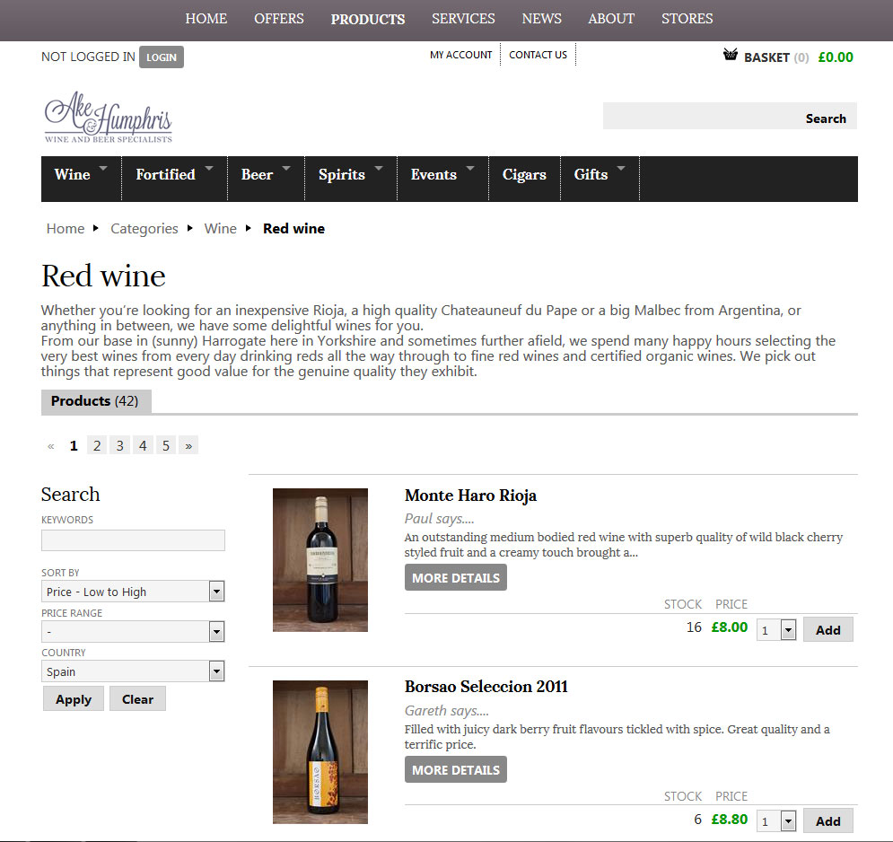Open the Cigars category
This screenshot has height=842, width=893.
pos(524,174)
